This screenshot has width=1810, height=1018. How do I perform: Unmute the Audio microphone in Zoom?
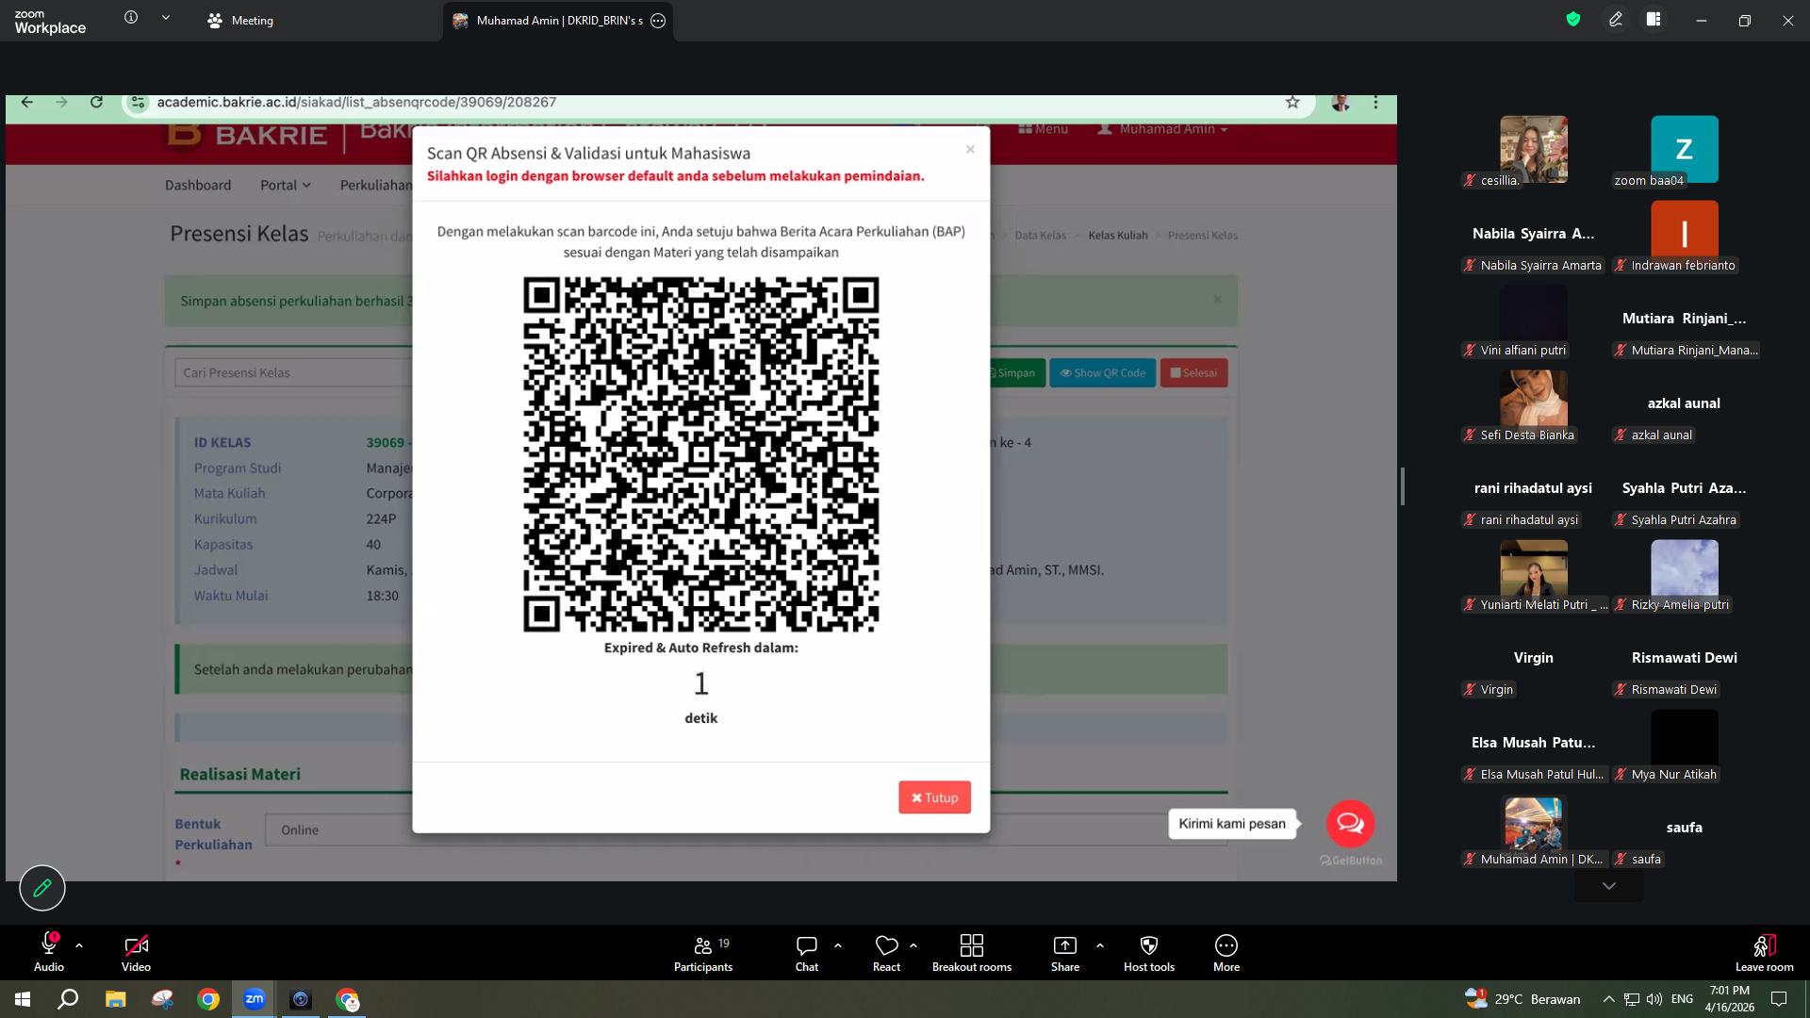coord(49,952)
